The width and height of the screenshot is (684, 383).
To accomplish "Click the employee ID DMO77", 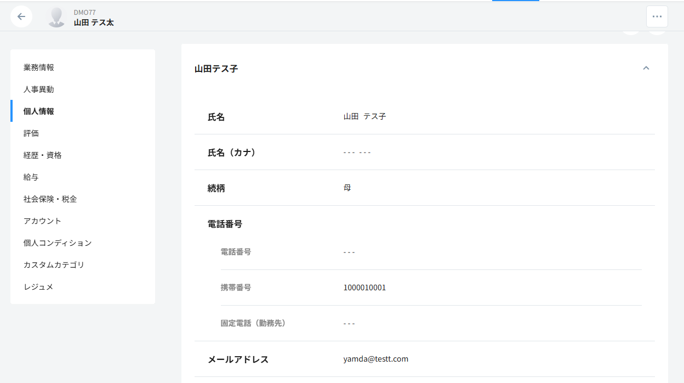I will pyautogui.click(x=85, y=12).
